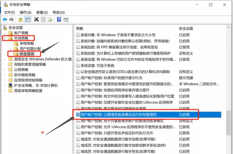This screenshot has width=233, height=154.
Task: Click the Back arrow toolbar icon
Action: point(5,19)
